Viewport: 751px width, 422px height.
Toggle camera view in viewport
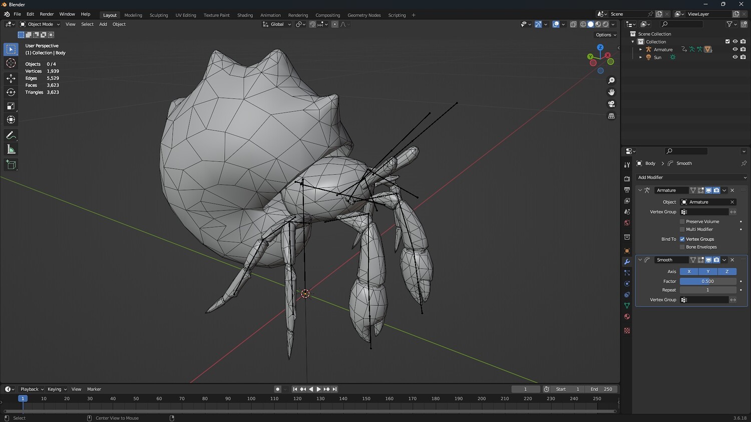coord(611,104)
